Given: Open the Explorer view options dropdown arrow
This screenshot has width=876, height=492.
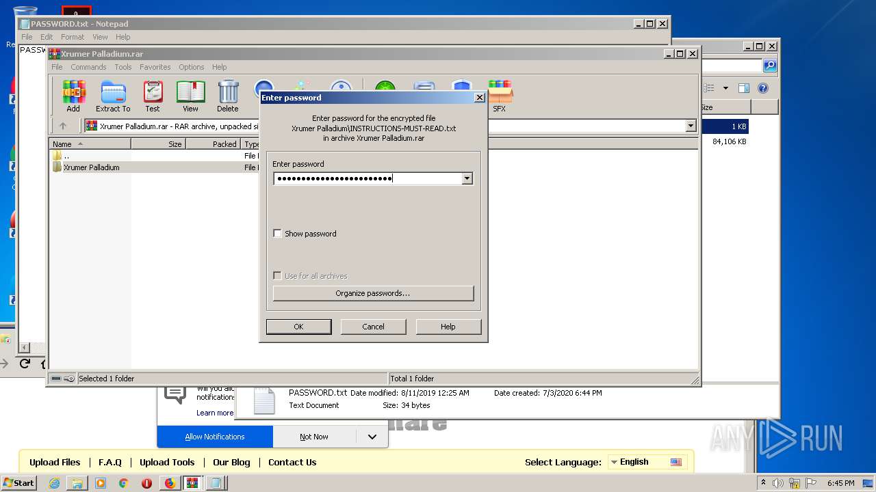Looking at the screenshot, I should point(725,88).
